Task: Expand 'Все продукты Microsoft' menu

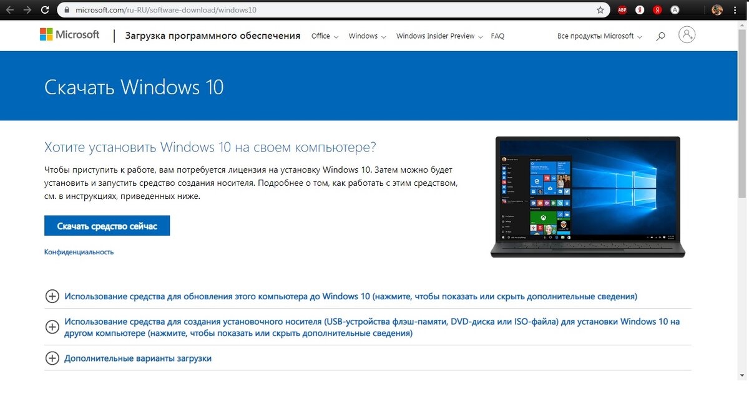Action: coord(600,36)
